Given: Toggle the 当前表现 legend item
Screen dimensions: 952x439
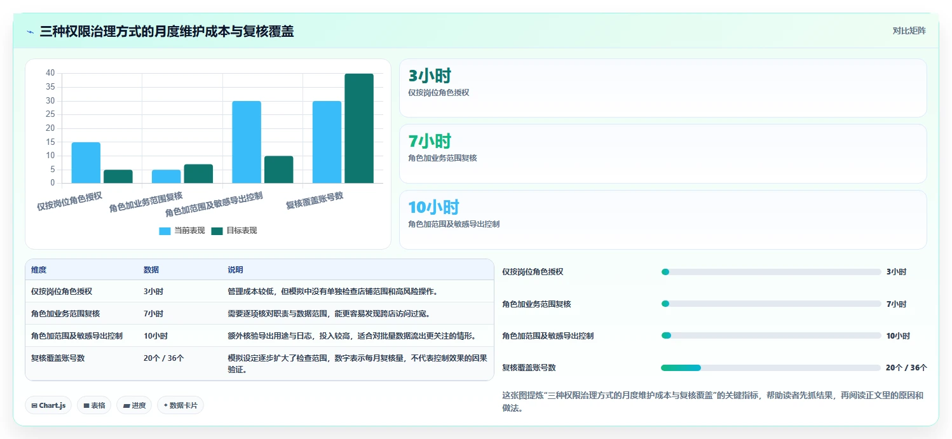Looking at the screenshot, I should (x=182, y=231).
